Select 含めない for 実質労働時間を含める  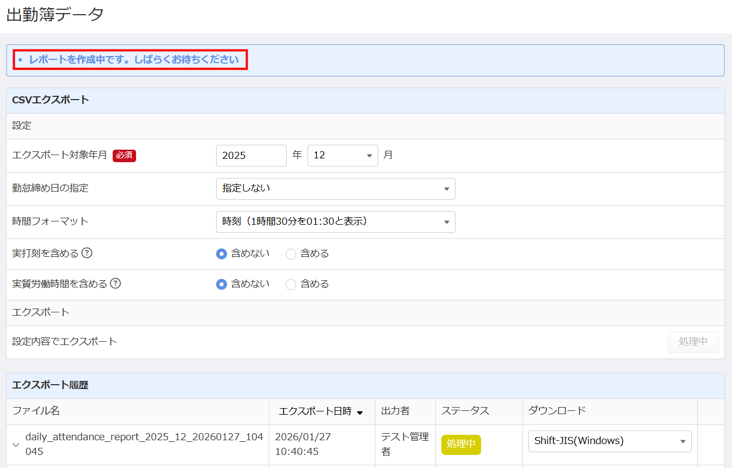click(222, 284)
